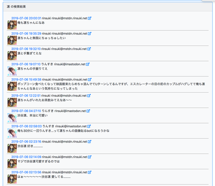Viewport: 215px width, 186px height.
Task: Click account rinsuki@imastodon.net on 19:07:10 post
Action: coord(70,64)
